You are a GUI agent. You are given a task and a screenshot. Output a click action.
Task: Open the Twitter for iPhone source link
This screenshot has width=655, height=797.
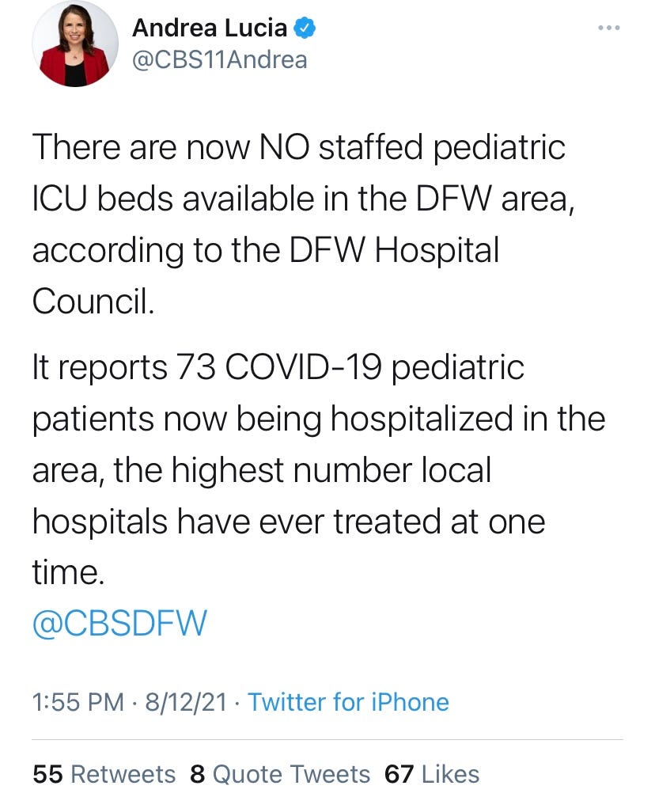tap(348, 702)
